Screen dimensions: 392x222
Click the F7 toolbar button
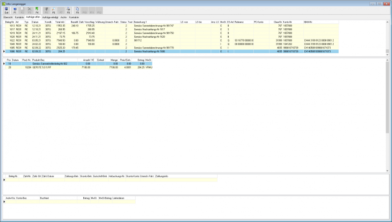point(61,10)
